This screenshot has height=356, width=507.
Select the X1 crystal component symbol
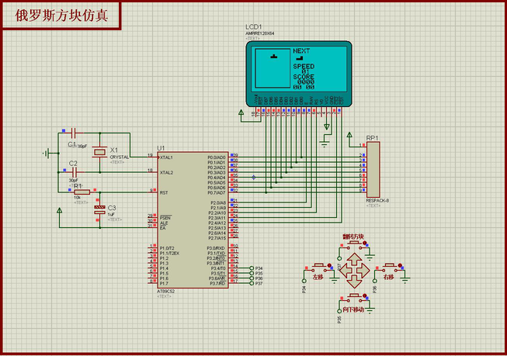tap(99, 152)
